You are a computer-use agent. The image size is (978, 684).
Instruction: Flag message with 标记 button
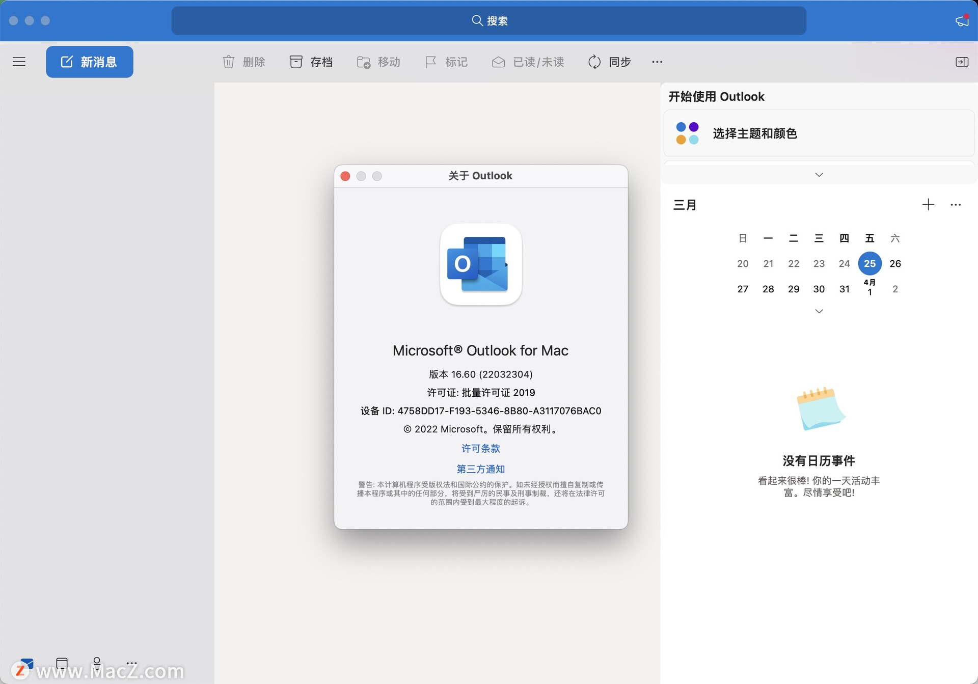click(446, 62)
